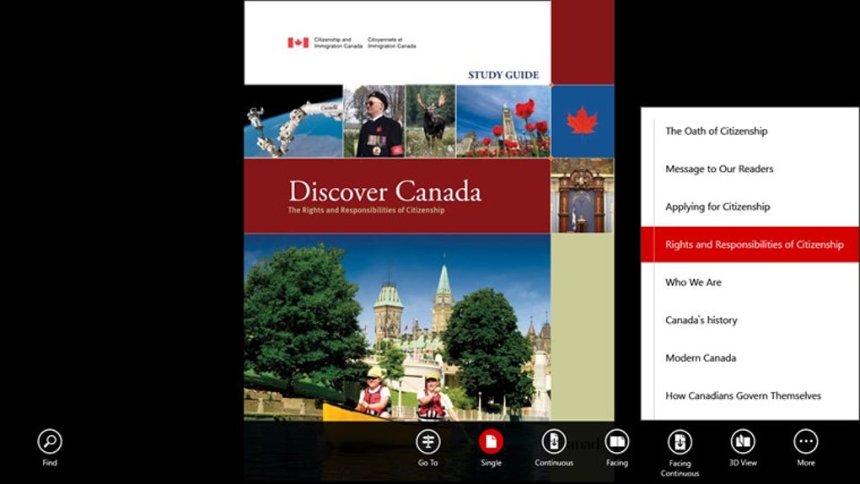Click the red poppies Peace Tower photo

click(503, 121)
